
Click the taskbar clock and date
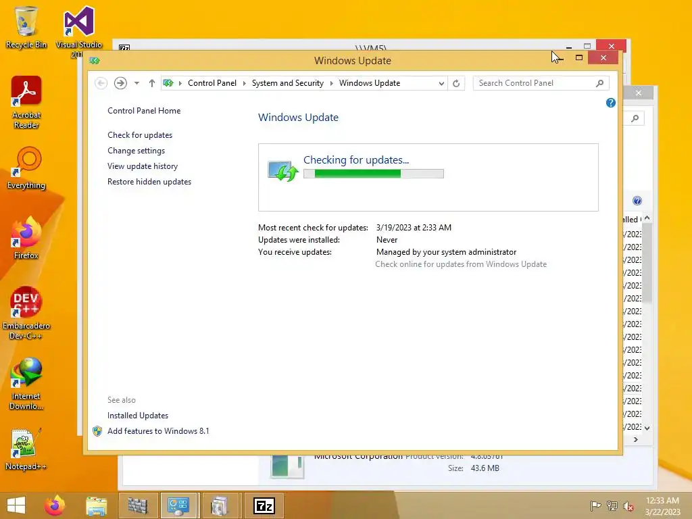coord(662,505)
